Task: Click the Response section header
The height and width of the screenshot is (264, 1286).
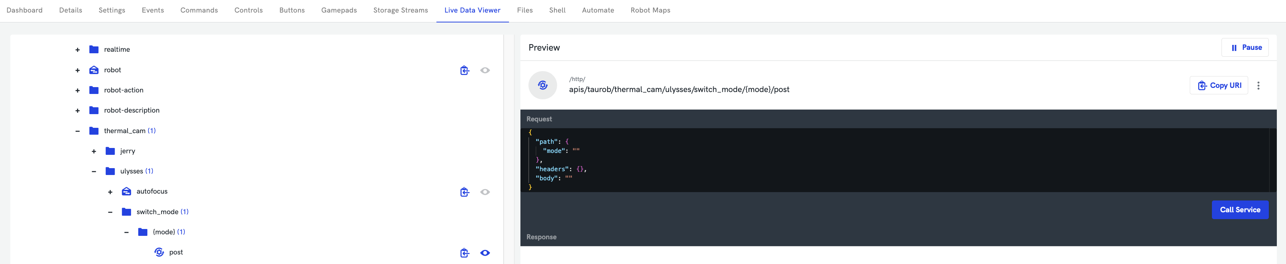Action: pyautogui.click(x=541, y=237)
